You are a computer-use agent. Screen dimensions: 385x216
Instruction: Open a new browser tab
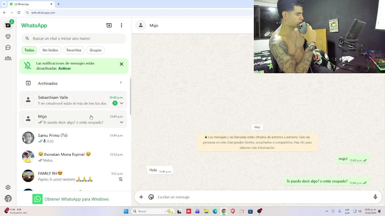tap(59, 4)
